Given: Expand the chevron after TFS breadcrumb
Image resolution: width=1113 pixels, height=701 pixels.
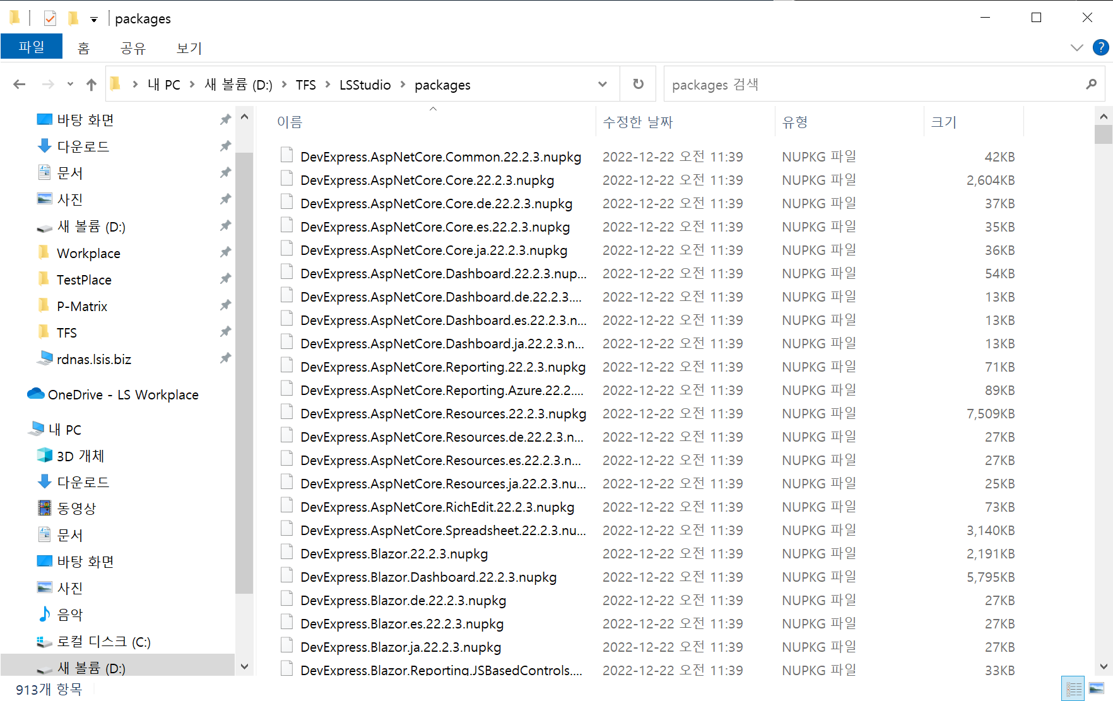Looking at the screenshot, I should [x=328, y=85].
